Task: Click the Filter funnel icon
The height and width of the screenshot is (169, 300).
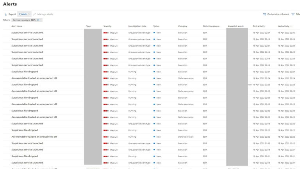Action: (x=293, y=14)
